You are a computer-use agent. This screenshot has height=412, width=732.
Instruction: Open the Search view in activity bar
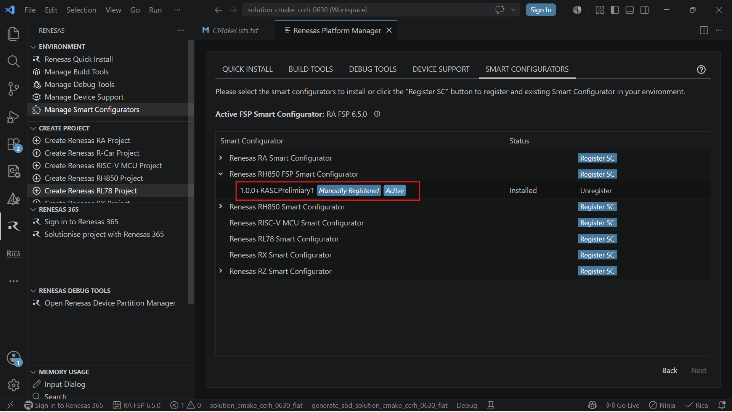pyautogui.click(x=13, y=61)
